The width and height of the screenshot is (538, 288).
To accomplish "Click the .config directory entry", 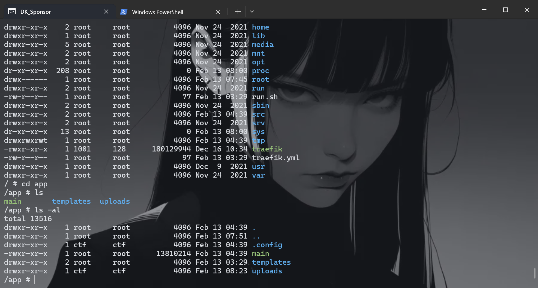I will (267, 245).
